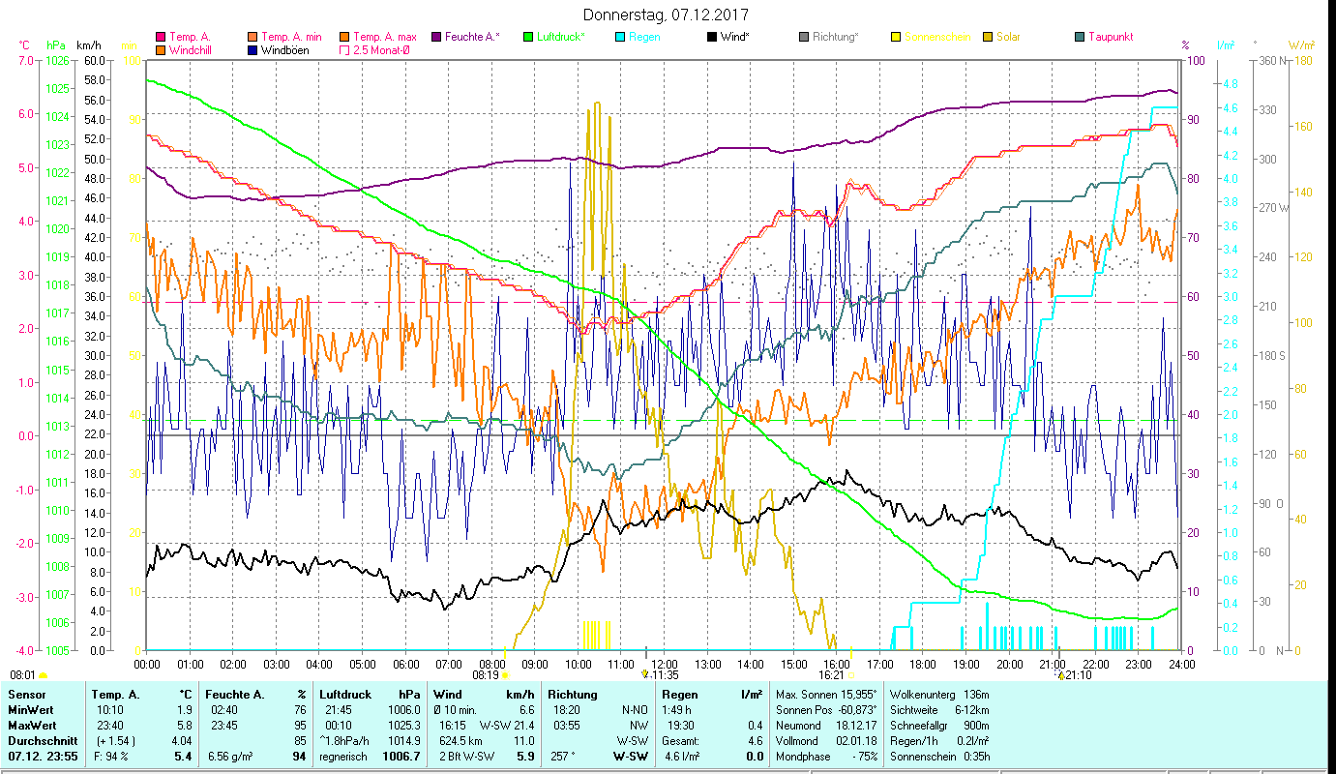
Task: Click the Richtung* gray legend square
Action: pos(803,37)
